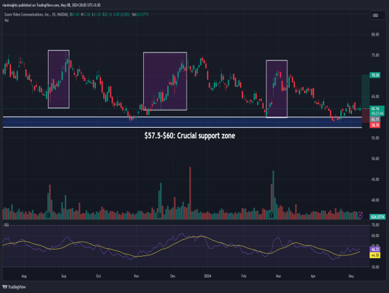Click the 30.00 RSI axis label
This screenshot has width=389, height=293.
tap(375, 267)
